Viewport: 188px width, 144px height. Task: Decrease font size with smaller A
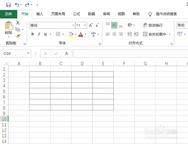pyautogui.click(x=97, y=25)
